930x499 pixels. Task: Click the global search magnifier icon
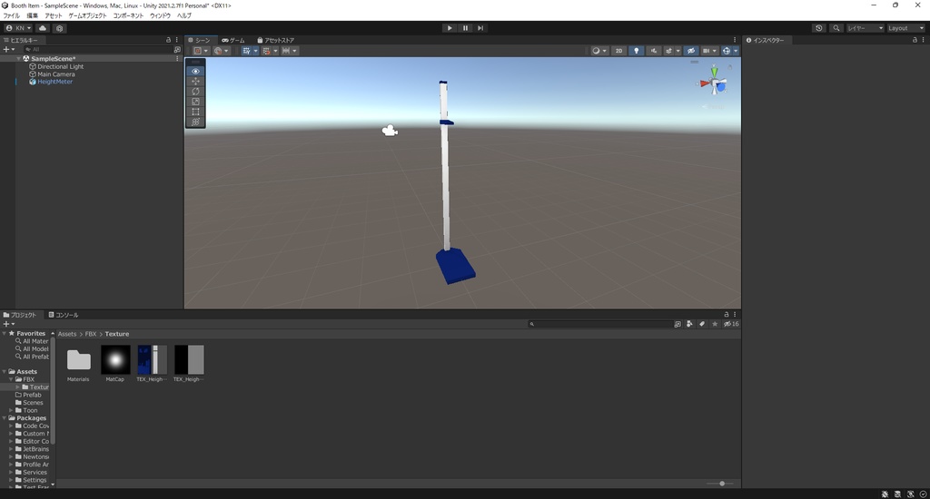(x=836, y=28)
